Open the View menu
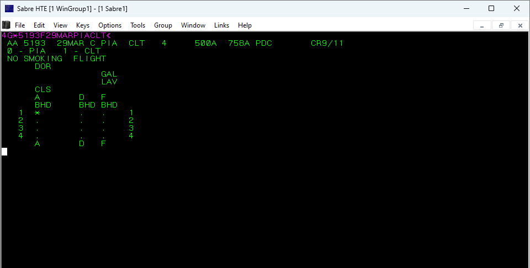530x268 pixels. coord(60,25)
